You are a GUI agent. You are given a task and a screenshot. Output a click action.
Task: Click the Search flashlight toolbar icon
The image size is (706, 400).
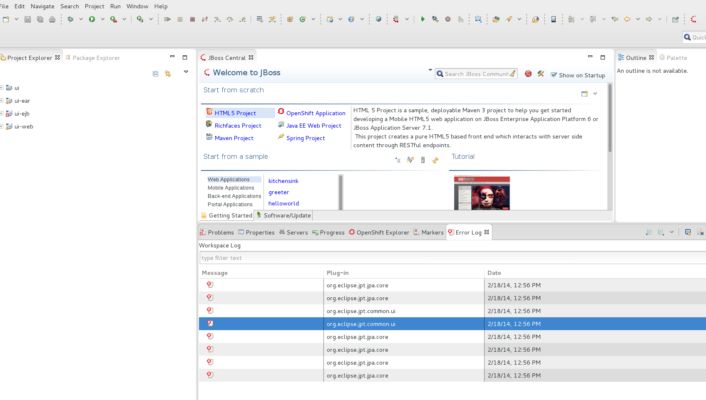click(x=509, y=19)
